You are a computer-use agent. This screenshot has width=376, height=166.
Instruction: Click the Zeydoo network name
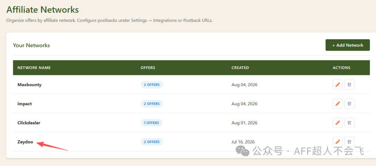click(x=25, y=142)
